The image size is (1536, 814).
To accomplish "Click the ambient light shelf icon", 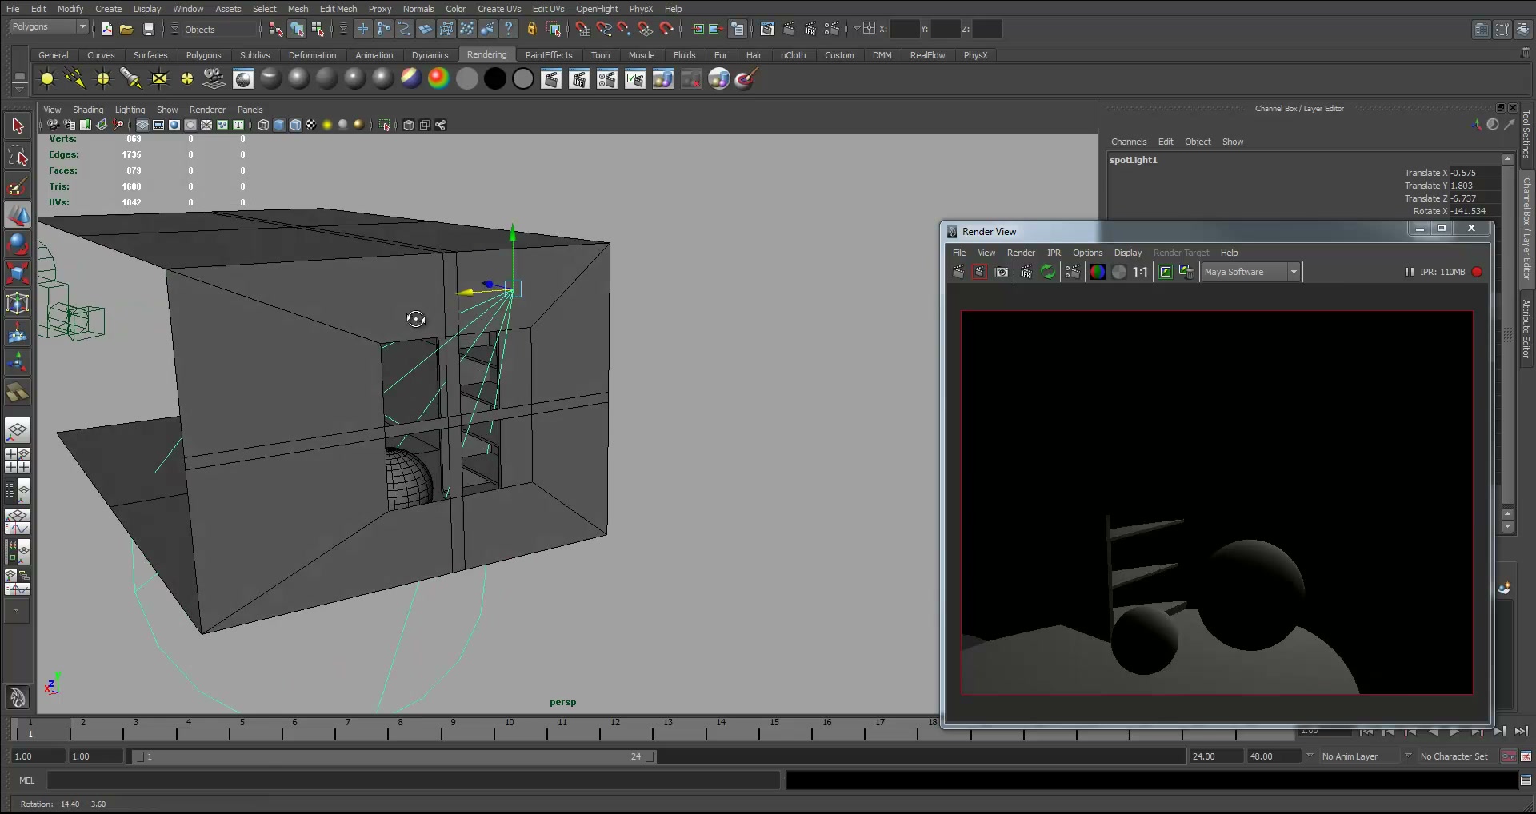I will coord(47,78).
